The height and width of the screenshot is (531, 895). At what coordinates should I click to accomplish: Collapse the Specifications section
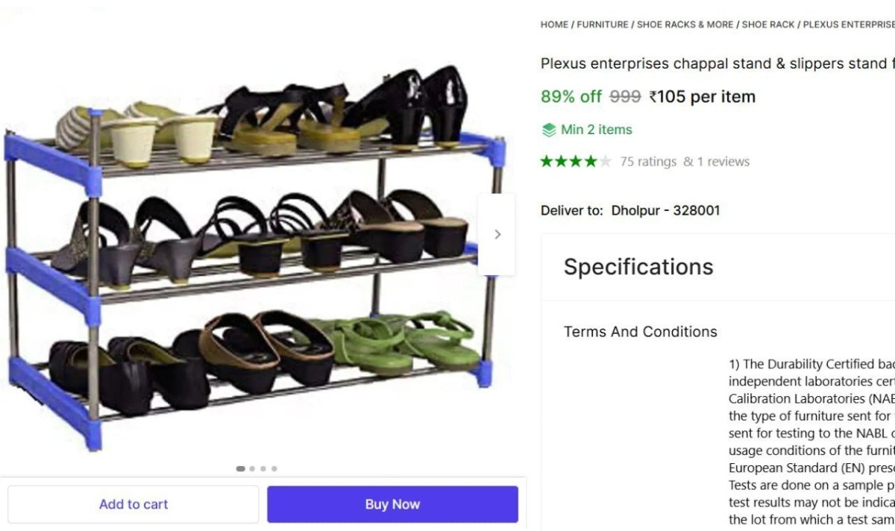click(638, 266)
